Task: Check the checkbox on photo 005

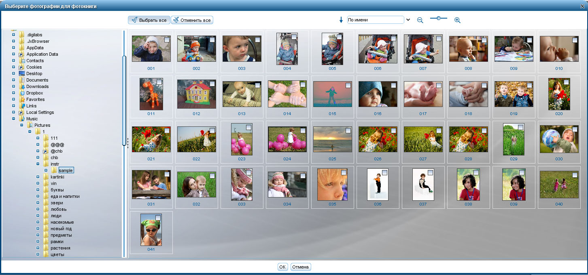Action: 339,36
